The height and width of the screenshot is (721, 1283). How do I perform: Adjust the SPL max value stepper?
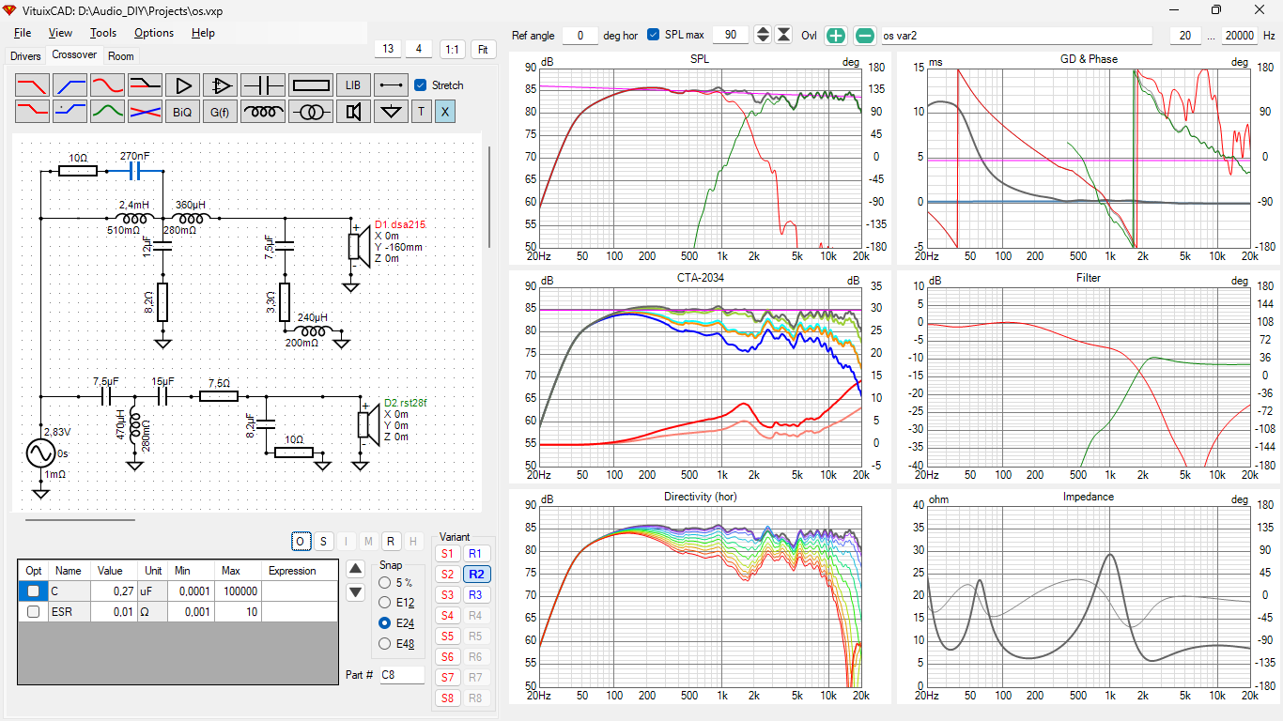click(763, 36)
